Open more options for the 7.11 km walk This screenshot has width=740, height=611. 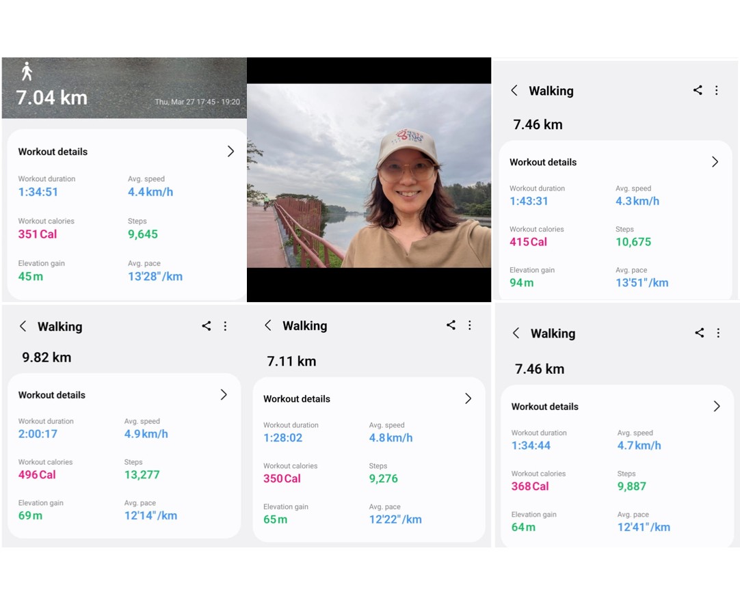coord(470,325)
